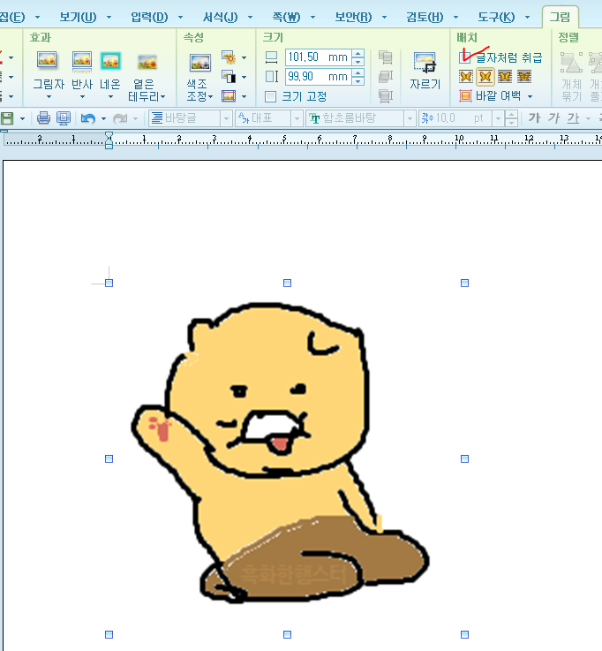Open the 입력(D) menu
The height and width of the screenshot is (651, 602).
(149, 17)
